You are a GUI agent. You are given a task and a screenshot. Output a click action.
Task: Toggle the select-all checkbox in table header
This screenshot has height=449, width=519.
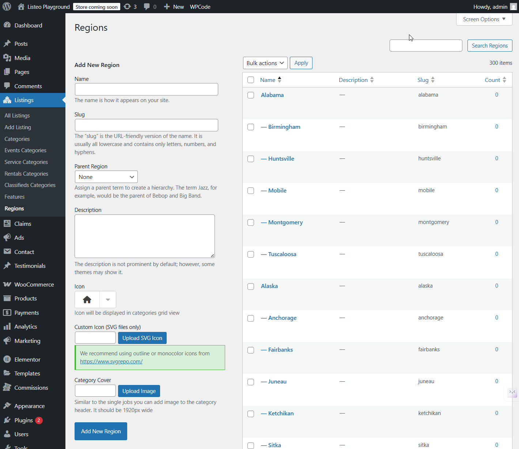point(251,80)
